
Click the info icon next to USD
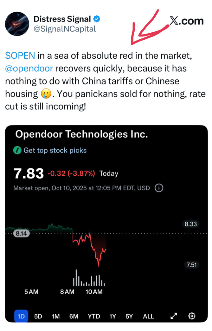158,188
